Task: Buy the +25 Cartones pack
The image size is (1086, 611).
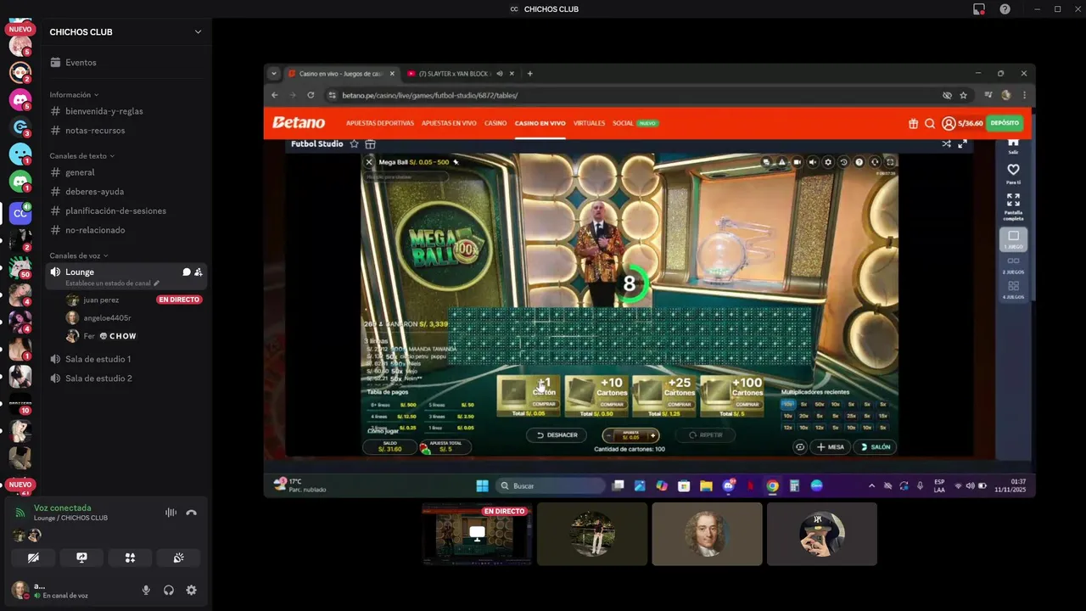Action: coord(664,396)
